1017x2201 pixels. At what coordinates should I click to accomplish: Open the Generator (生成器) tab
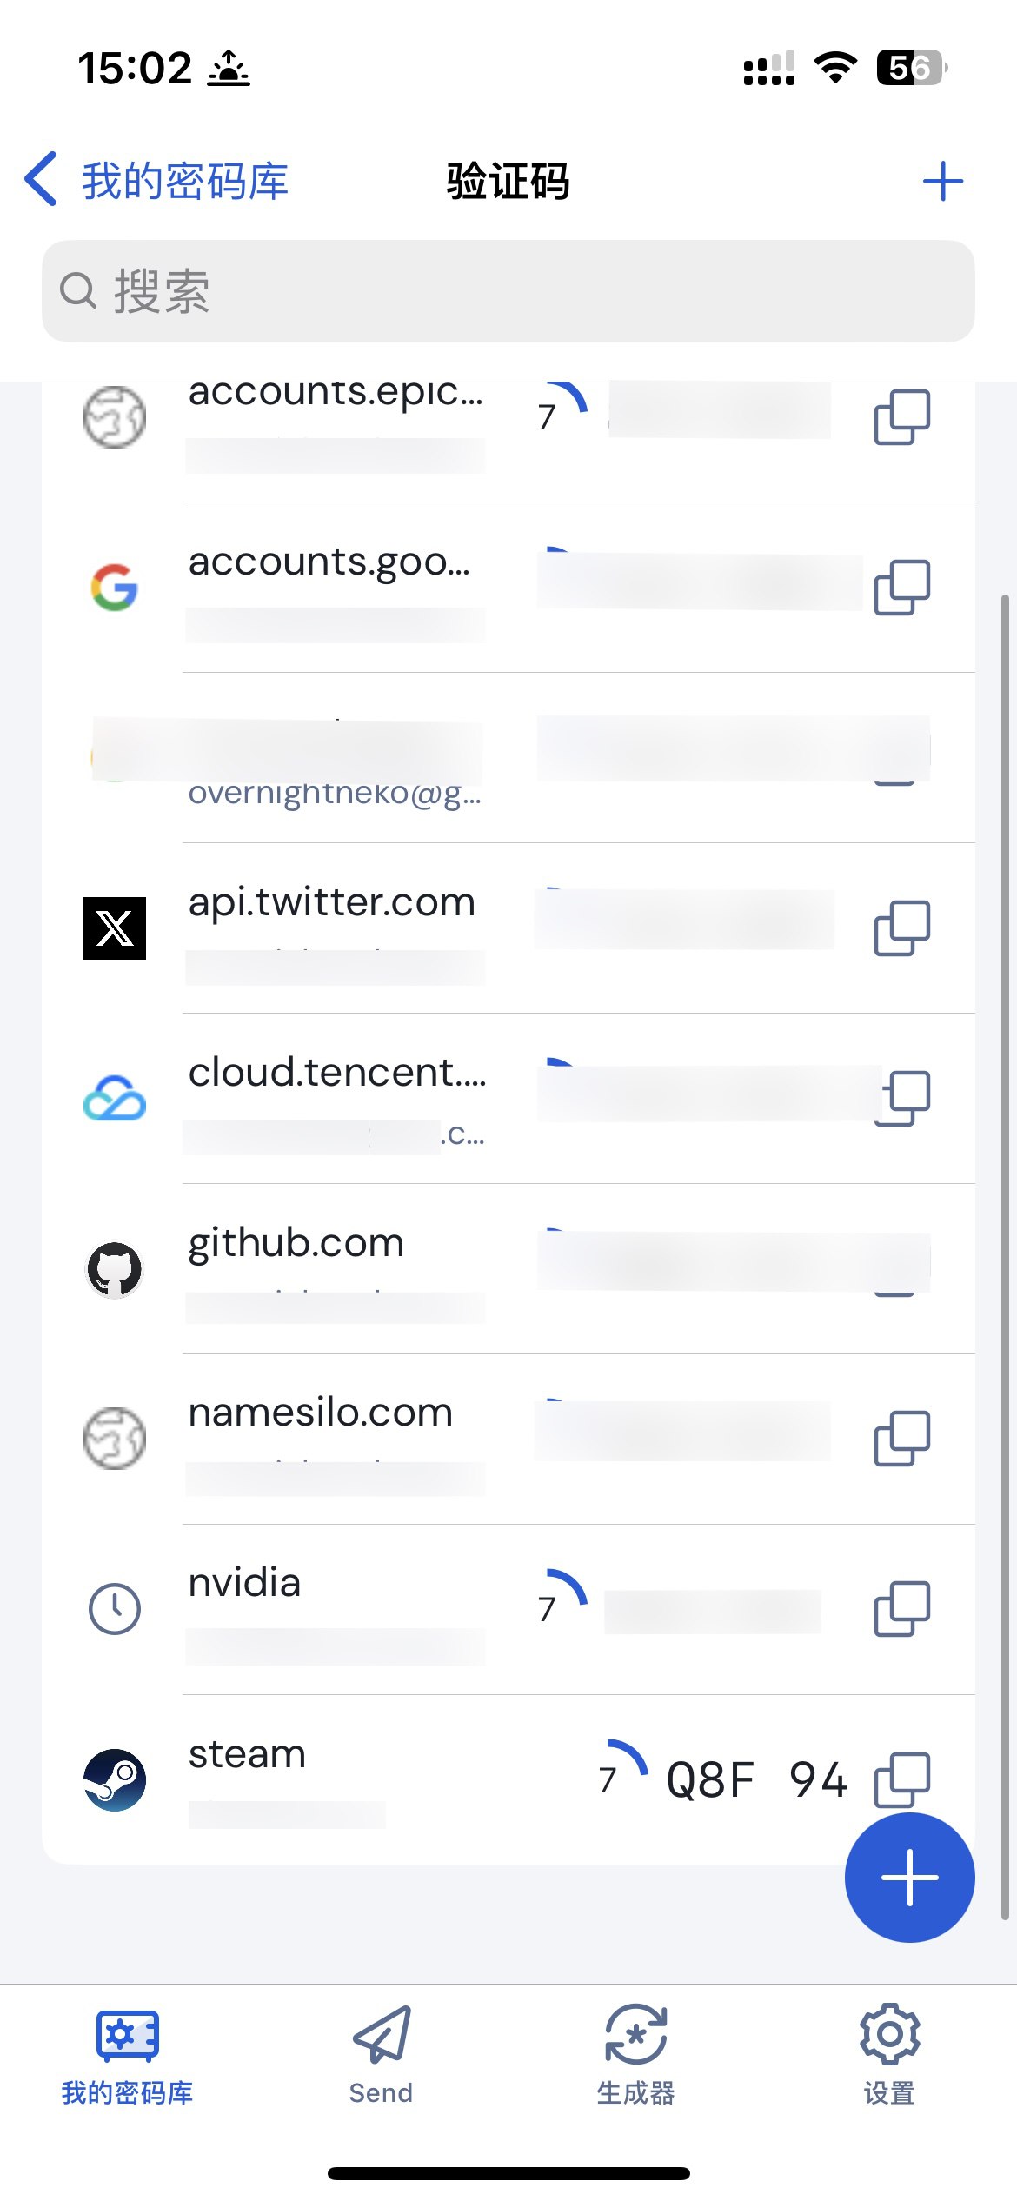click(635, 2053)
